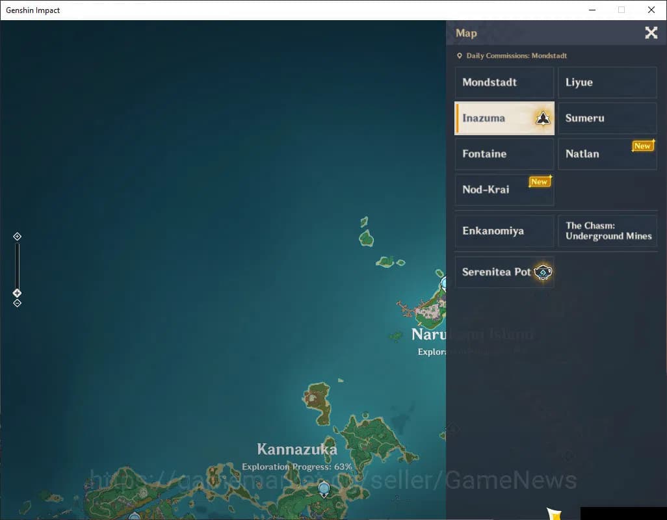Open the Nod-Krai region map
Image resolution: width=667 pixels, height=520 pixels.
click(504, 190)
